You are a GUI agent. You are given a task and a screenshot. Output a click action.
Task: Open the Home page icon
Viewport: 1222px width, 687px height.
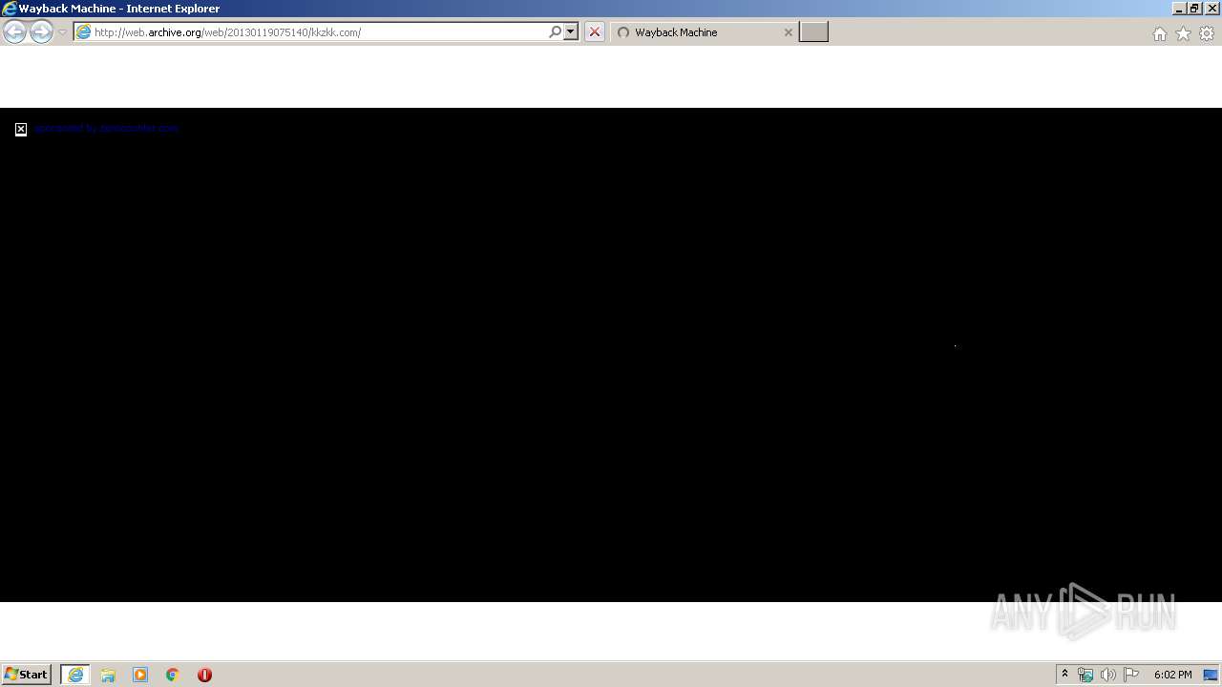[x=1159, y=33]
